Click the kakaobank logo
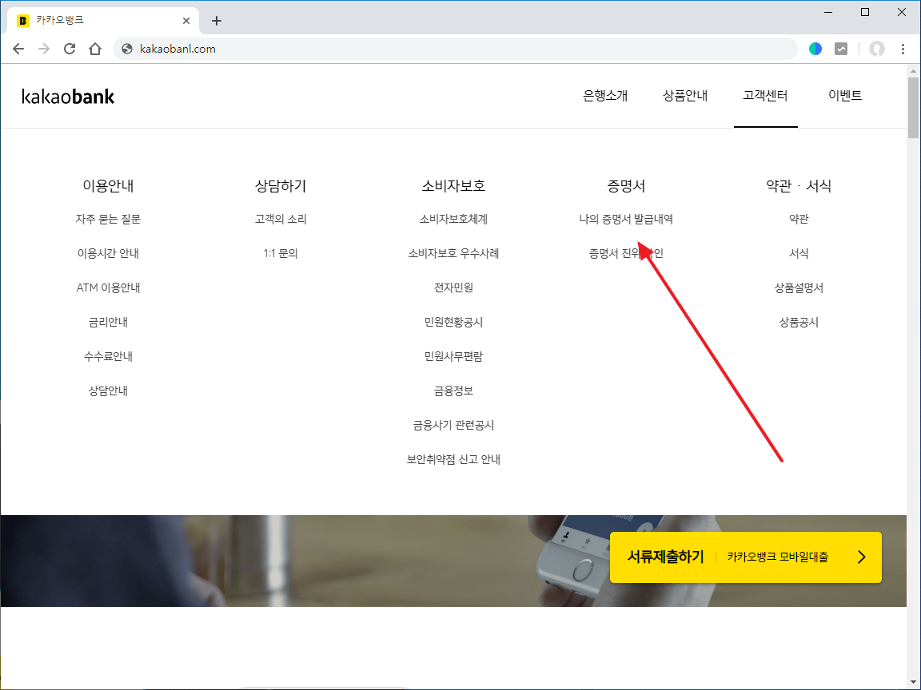The width and height of the screenshot is (921, 690). pyautogui.click(x=68, y=96)
